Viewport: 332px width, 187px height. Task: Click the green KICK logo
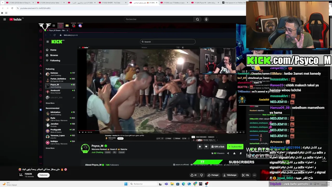(57, 42)
